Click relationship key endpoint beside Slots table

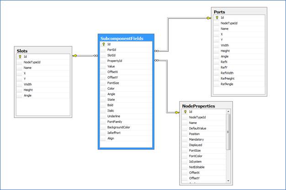75,56
